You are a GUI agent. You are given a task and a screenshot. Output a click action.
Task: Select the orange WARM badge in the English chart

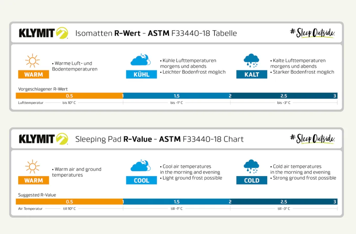tap(34, 180)
